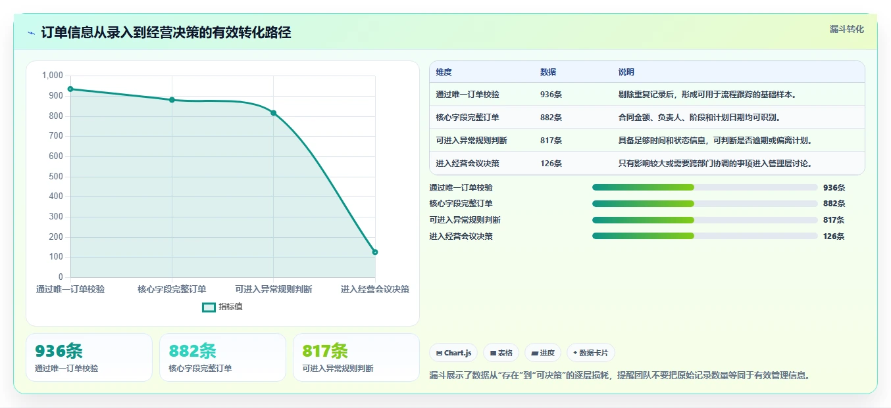Screen dimensions: 891x408
Task: Open the 936条 通过唯一订单校验 card
Action: click(89, 357)
